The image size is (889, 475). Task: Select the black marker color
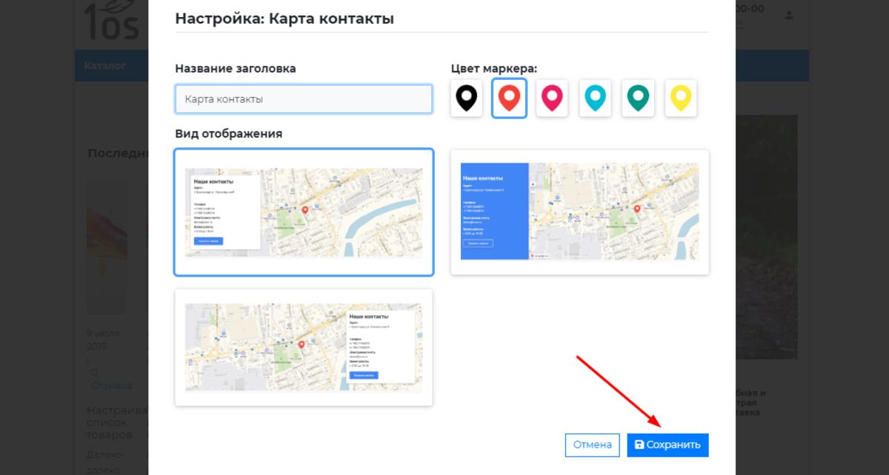[466, 98]
